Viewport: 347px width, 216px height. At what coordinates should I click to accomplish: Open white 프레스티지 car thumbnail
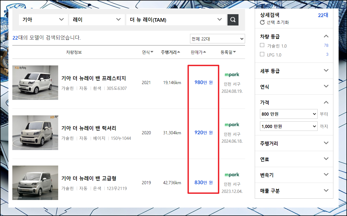click(35, 83)
